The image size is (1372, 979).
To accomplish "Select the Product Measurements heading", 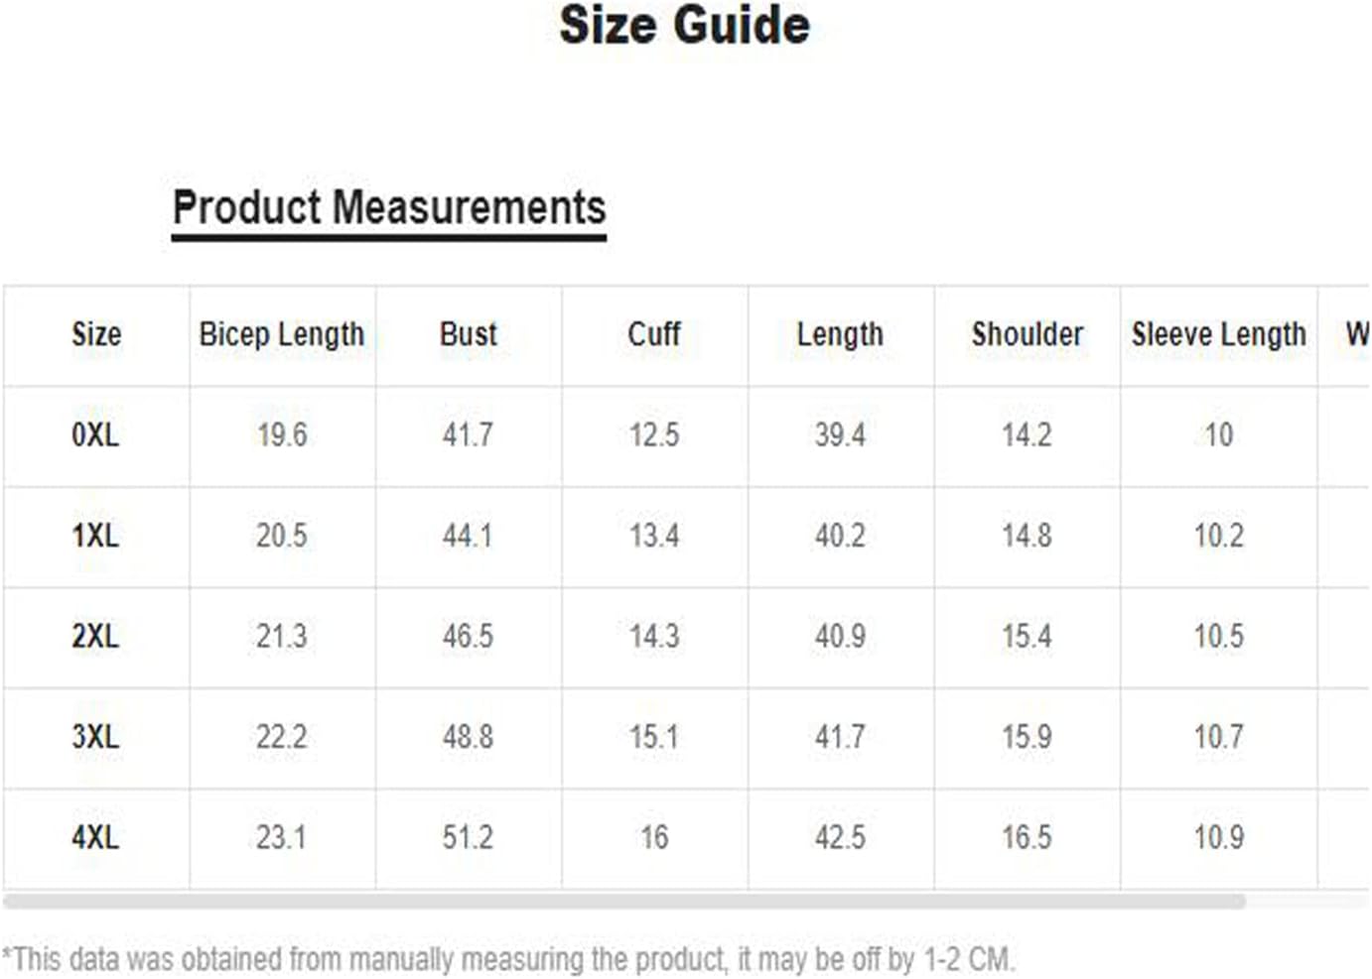I will (389, 208).
